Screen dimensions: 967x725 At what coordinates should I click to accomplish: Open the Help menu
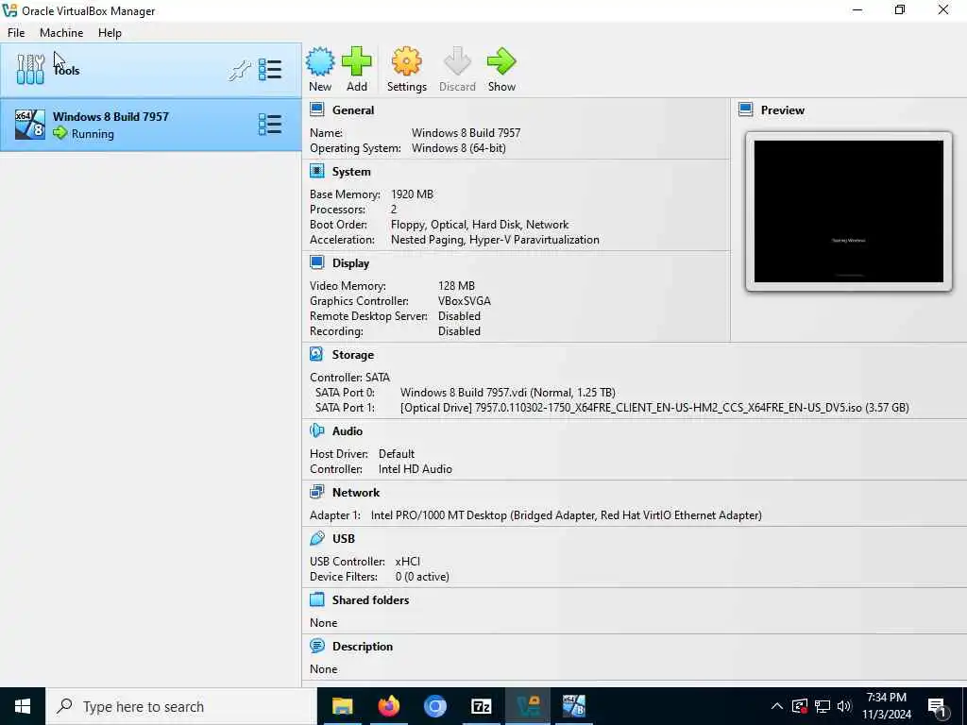(x=110, y=33)
